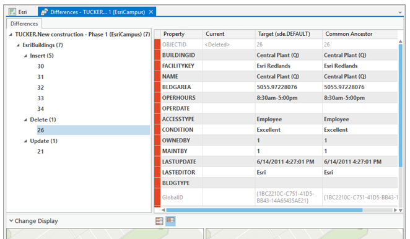
Task: Click the LASTEDITOR property row
Action: coord(276,172)
